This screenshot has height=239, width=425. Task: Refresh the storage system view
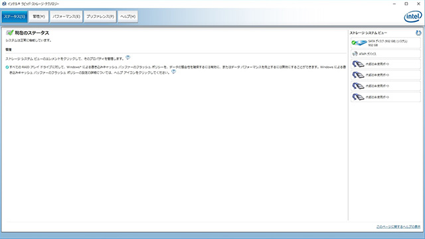[x=418, y=33]
